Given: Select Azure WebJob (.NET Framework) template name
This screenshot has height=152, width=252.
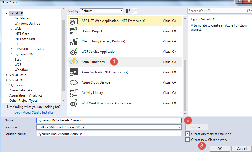Looking at the screenshot, I should pos(105,72).
